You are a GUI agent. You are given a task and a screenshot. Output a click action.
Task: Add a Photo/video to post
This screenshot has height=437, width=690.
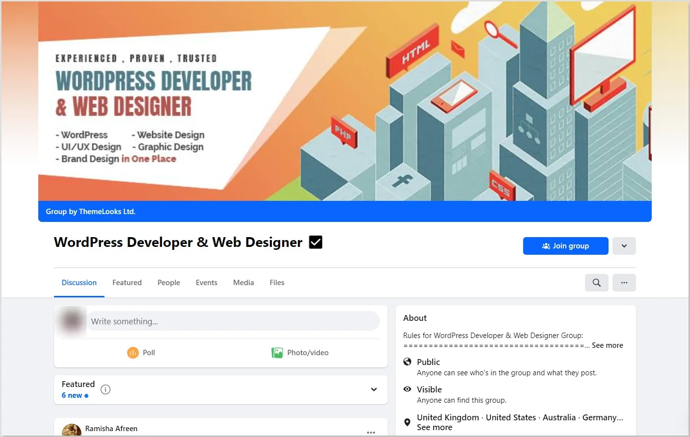300,353
